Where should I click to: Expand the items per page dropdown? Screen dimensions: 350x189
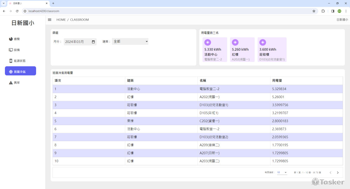[x=282, y=173]
